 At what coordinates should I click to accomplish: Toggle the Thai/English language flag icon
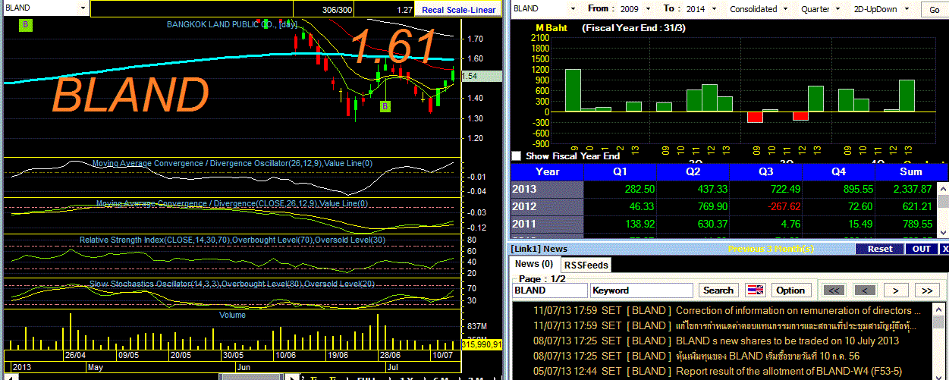point(756,290)
